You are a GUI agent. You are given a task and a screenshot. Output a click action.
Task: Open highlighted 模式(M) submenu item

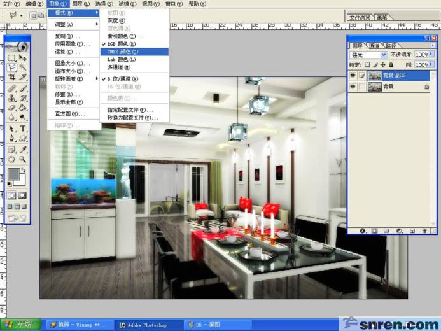[74, 13]
